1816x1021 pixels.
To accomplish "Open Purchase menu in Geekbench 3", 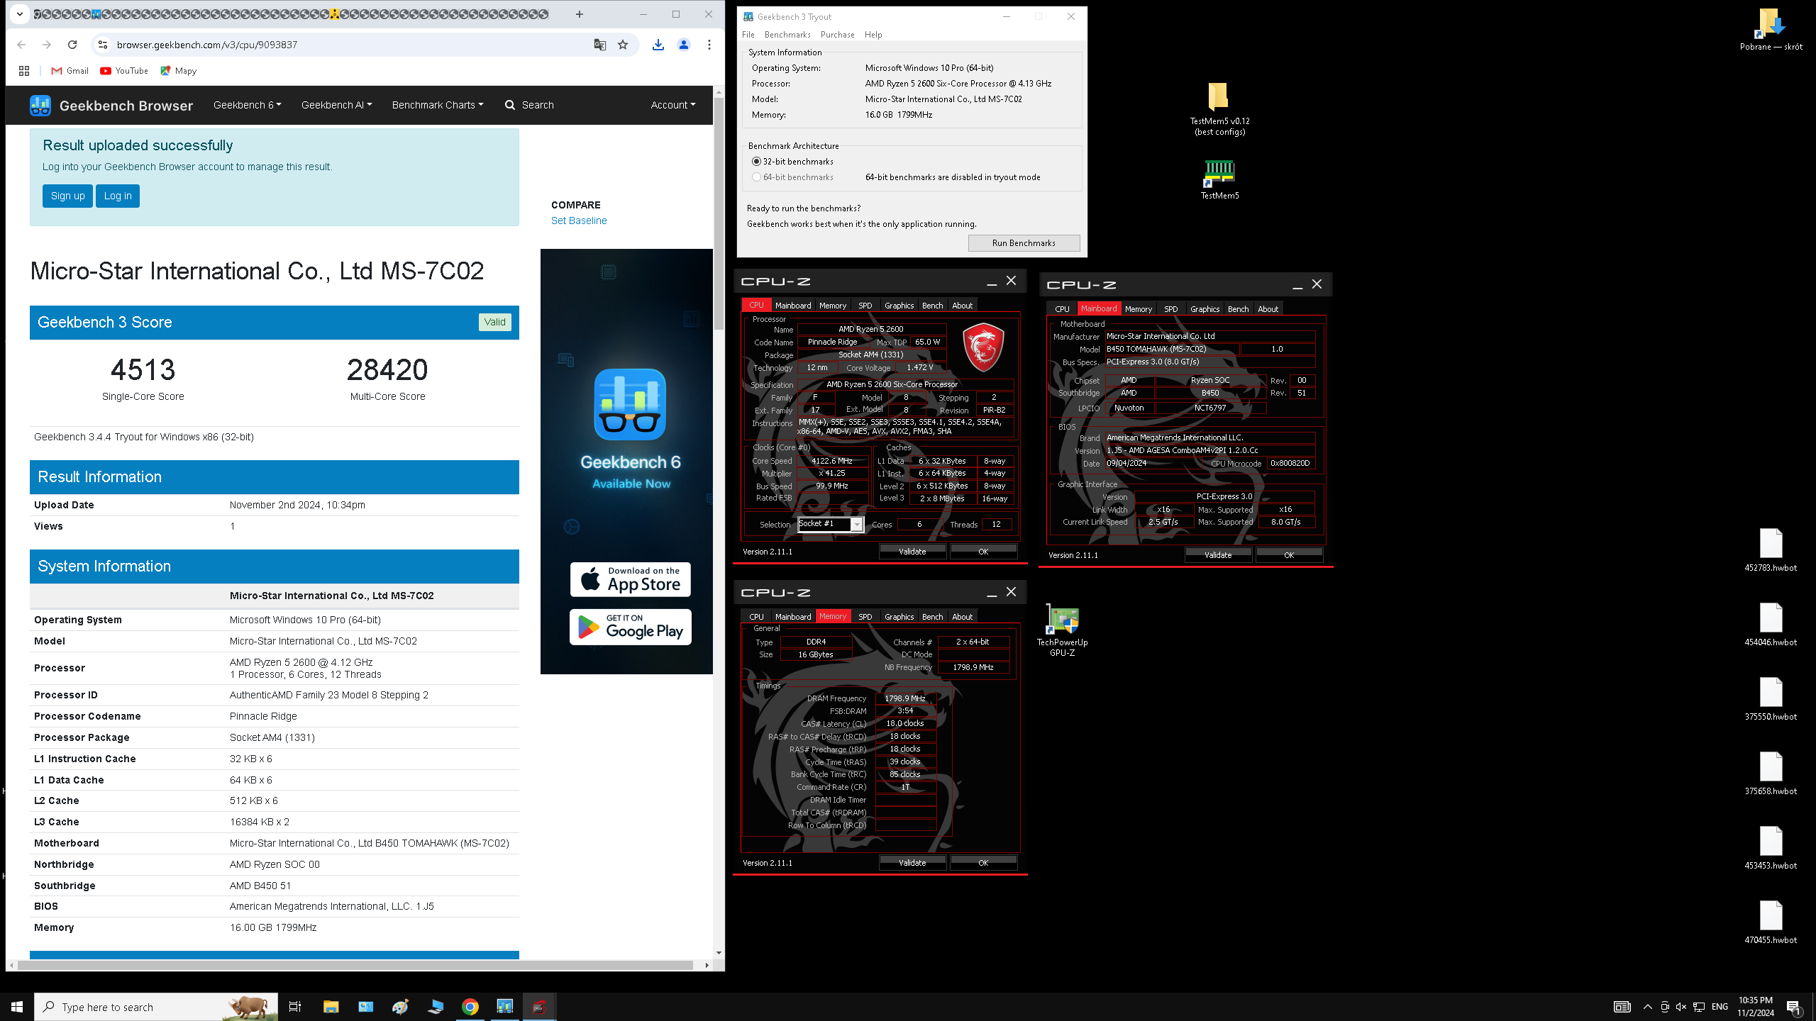I will (837, 35).
